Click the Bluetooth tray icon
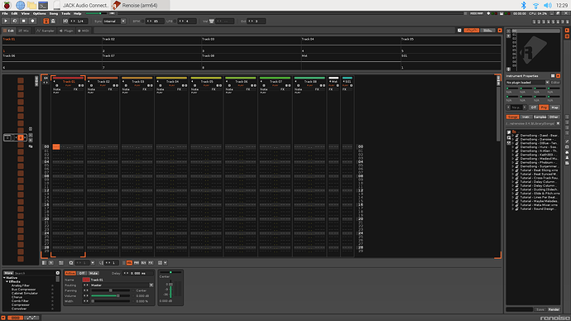Image resolution: width=571 pixels, height=321 pixels. click(x=523, y=5)
